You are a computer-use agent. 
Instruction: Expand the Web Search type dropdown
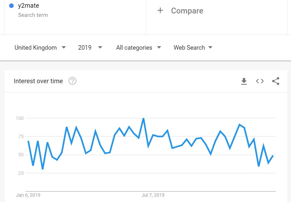[193, 48]
